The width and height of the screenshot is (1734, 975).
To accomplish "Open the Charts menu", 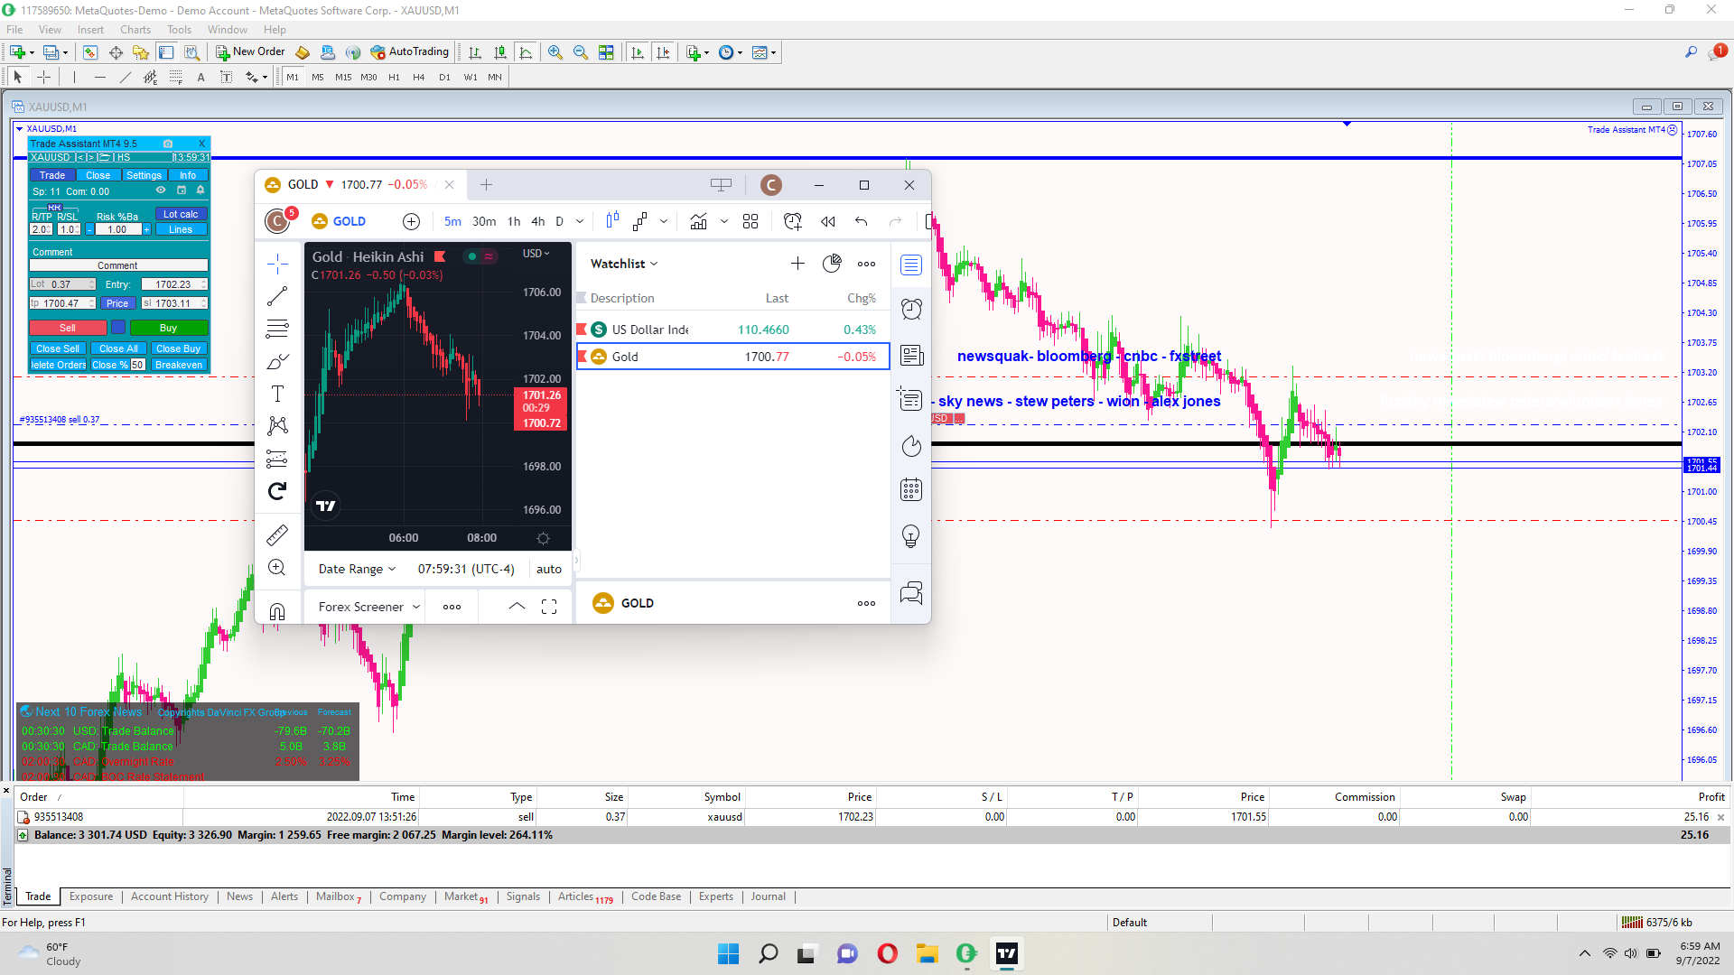I will (135, 30).
